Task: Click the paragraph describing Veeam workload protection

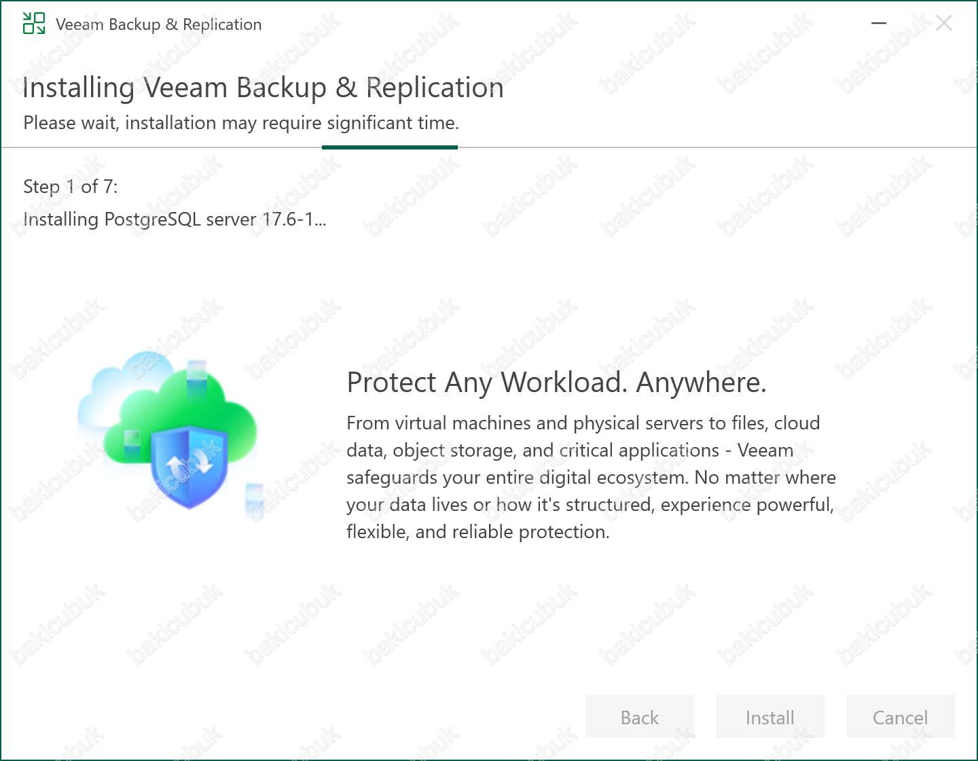Action: pyautogui.click(x=591, y=477)
